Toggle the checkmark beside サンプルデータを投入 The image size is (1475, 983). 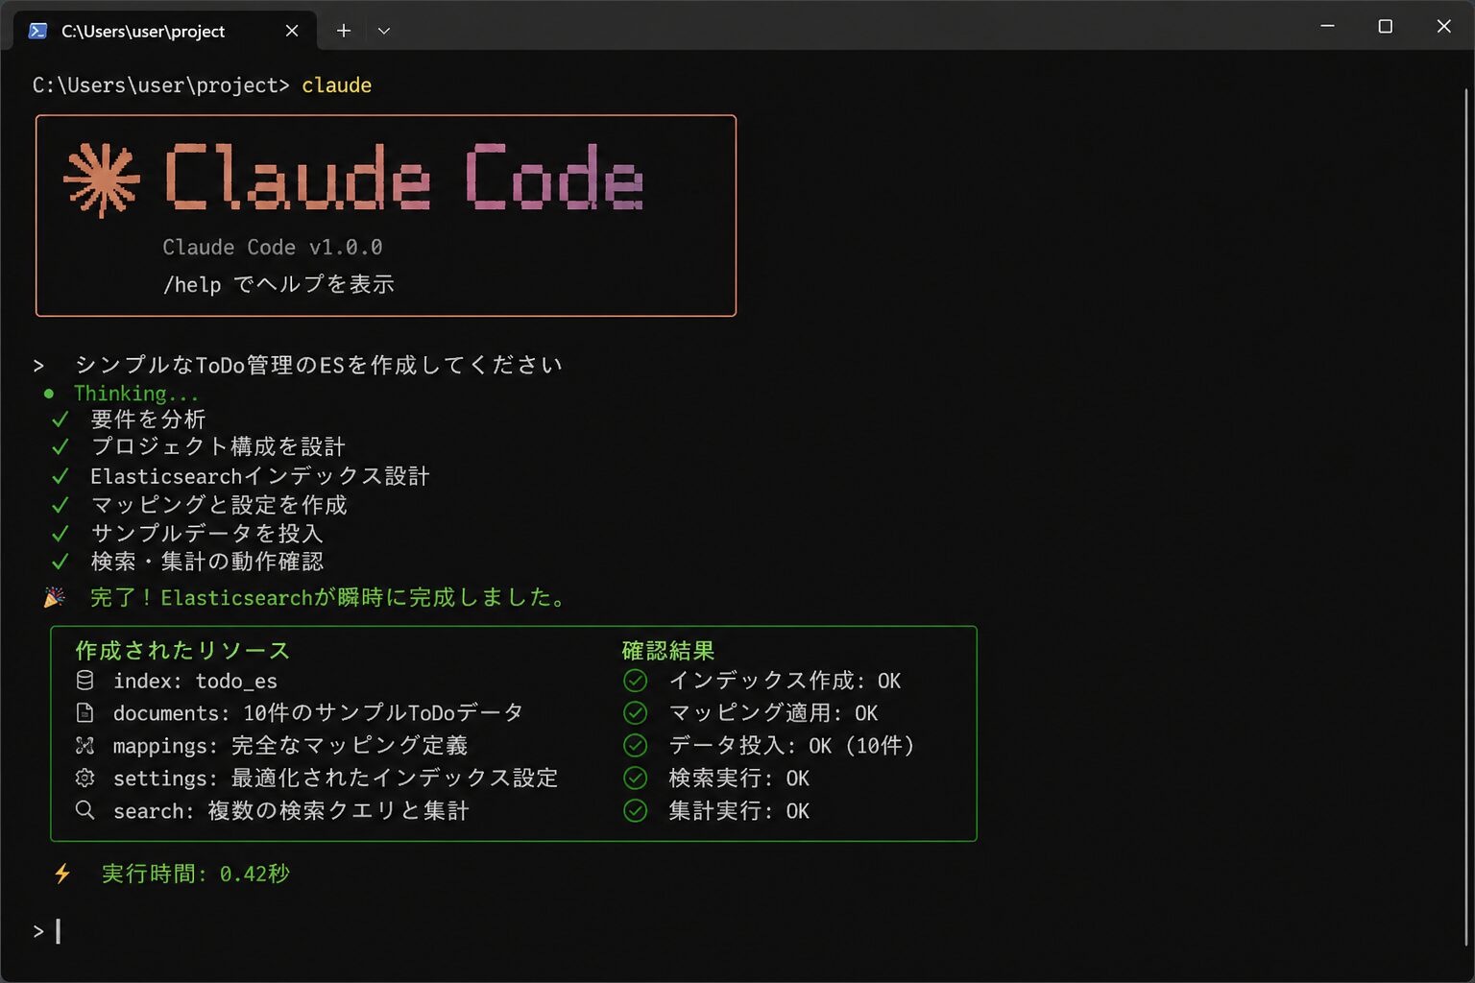coord(61,533)
